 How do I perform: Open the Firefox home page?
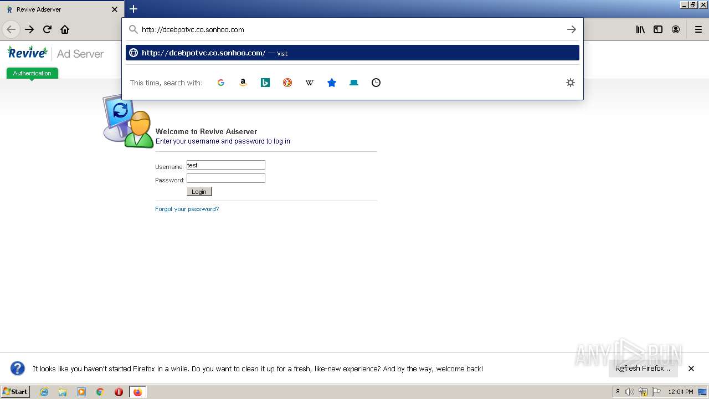click(65, 29)
